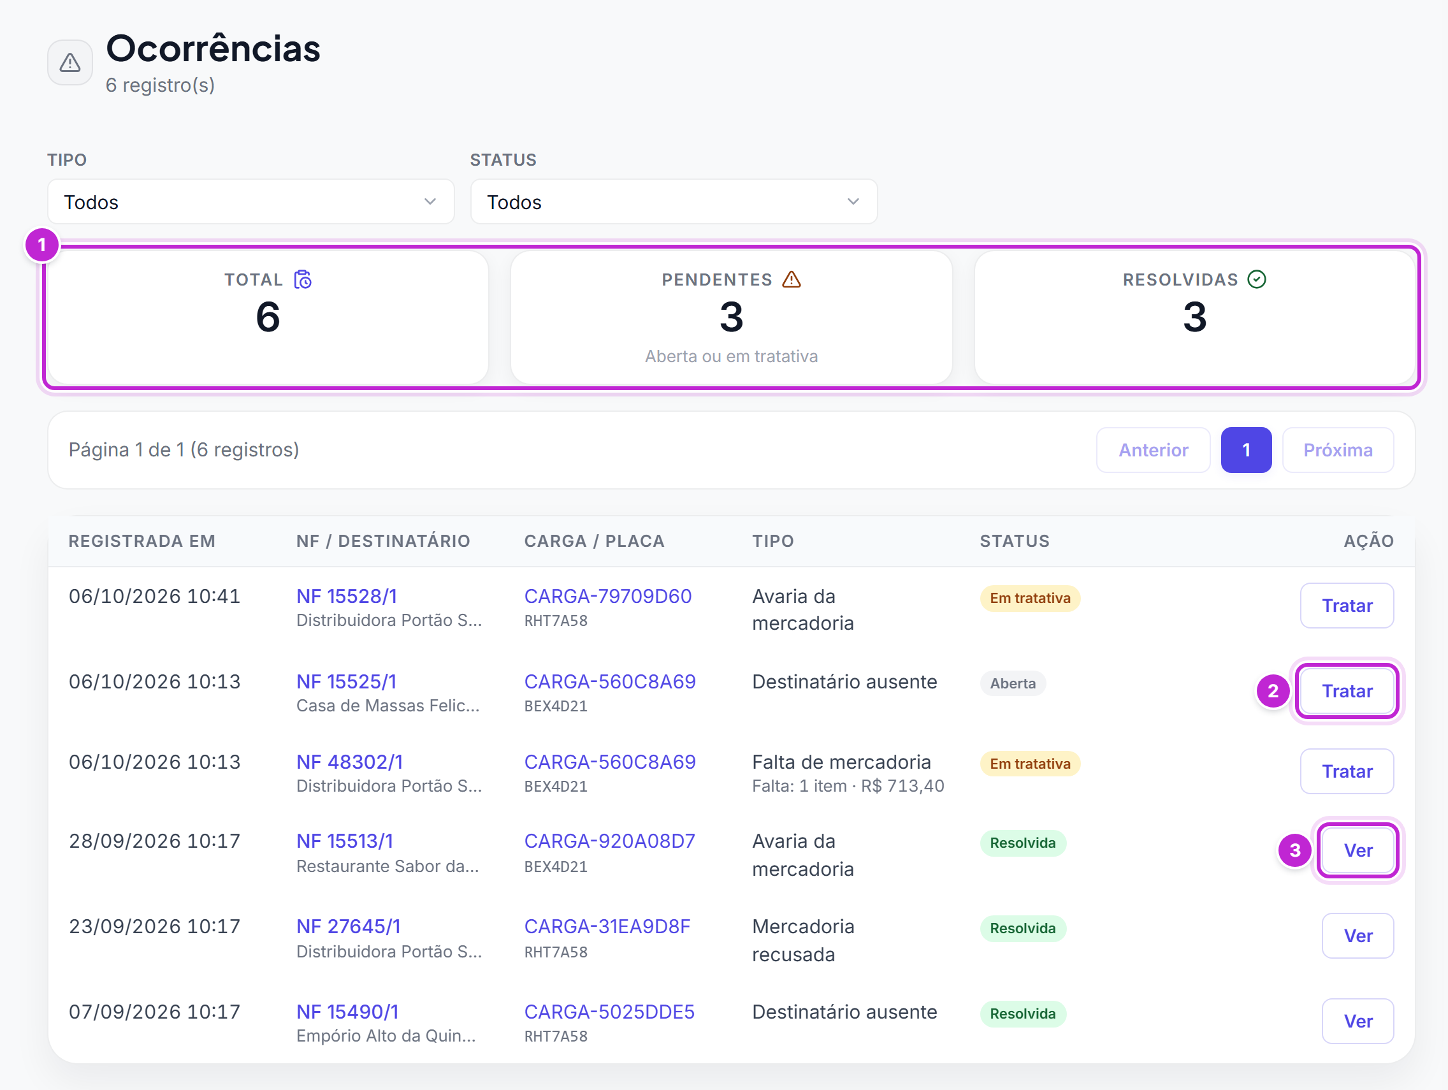
Task: Click Ver for NF 27645/1
Action: [x=1357, y=936]
